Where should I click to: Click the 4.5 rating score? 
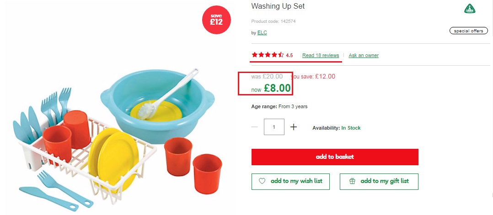coord(289,55)
